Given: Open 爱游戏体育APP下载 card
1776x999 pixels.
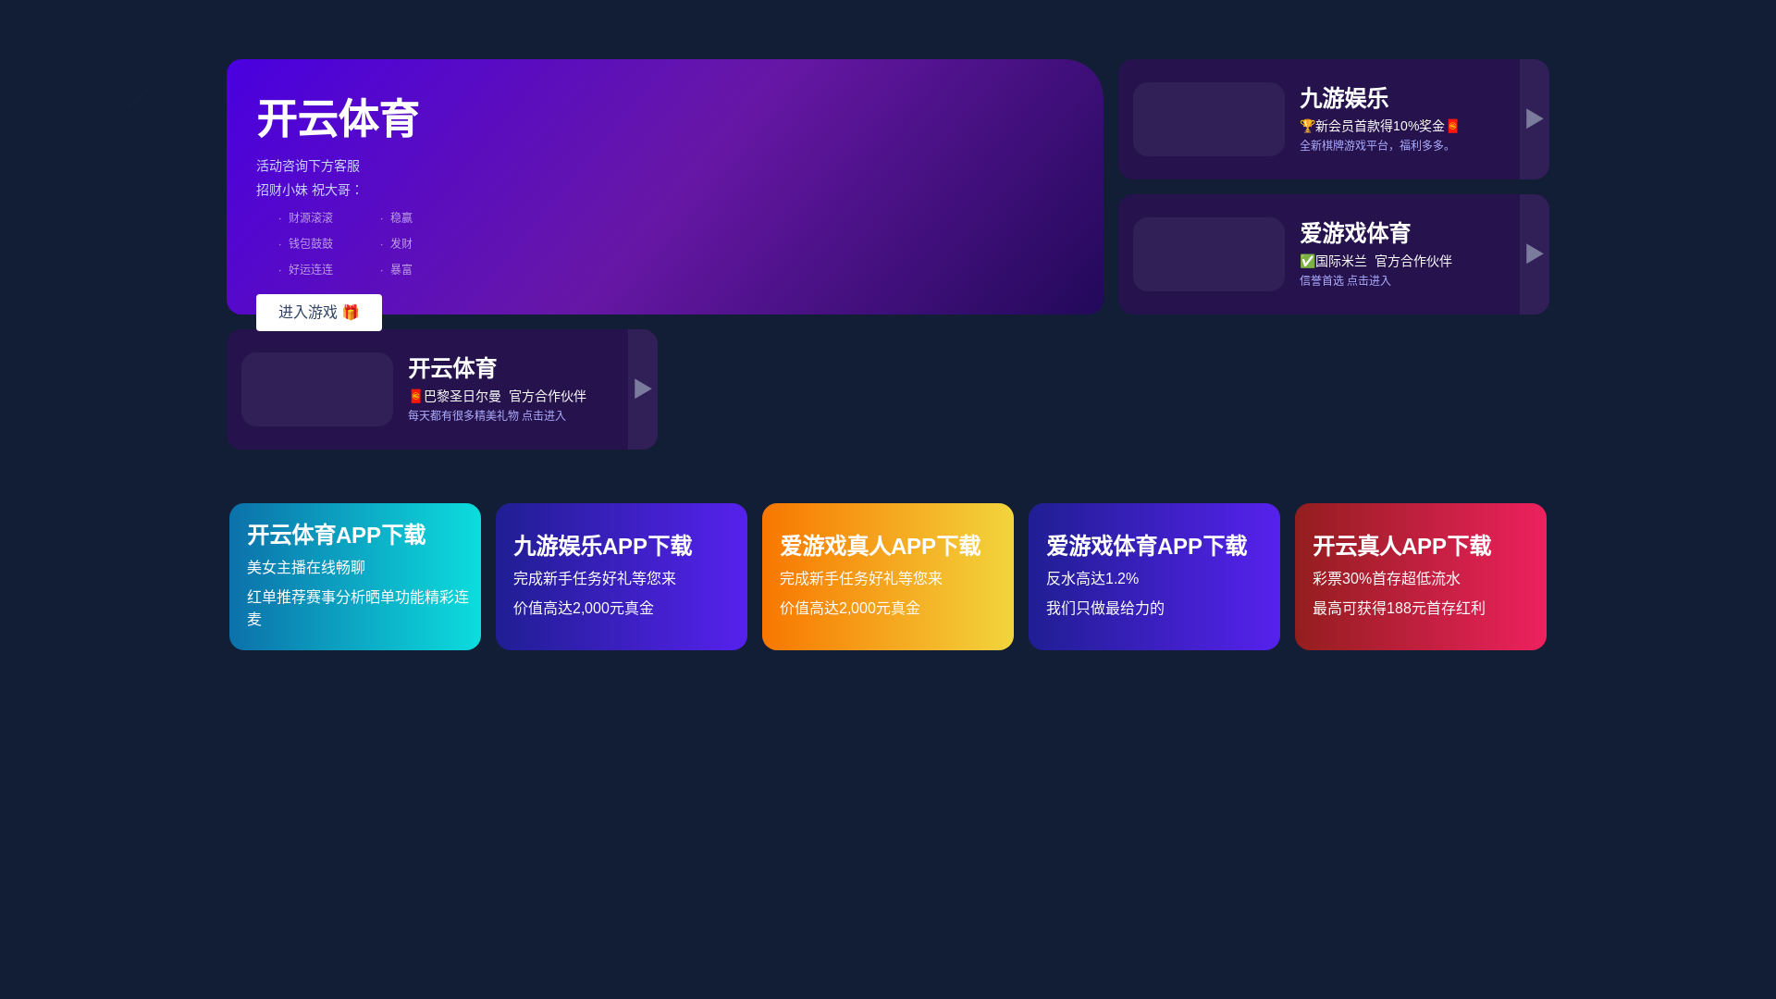Looking at the screenshot, I should [x=1154, y=576].
